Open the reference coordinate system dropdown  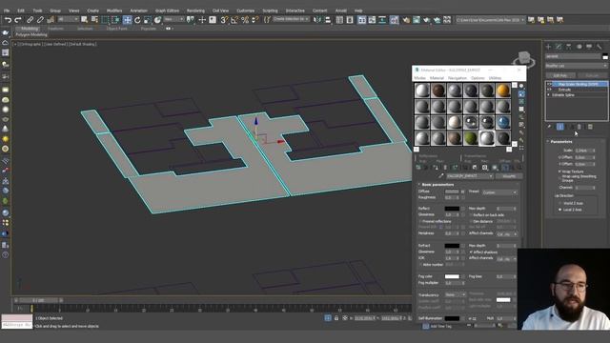pos(173,19)
